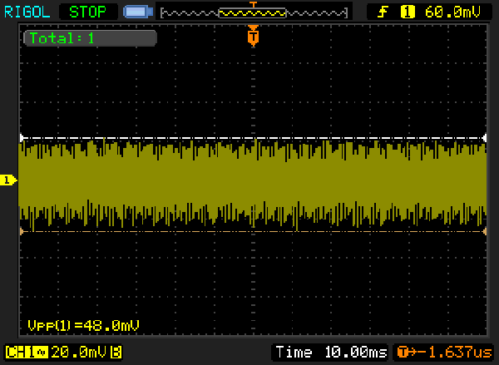
Task: Click the rising edge trigger slope icon
Action: point(383,12)
